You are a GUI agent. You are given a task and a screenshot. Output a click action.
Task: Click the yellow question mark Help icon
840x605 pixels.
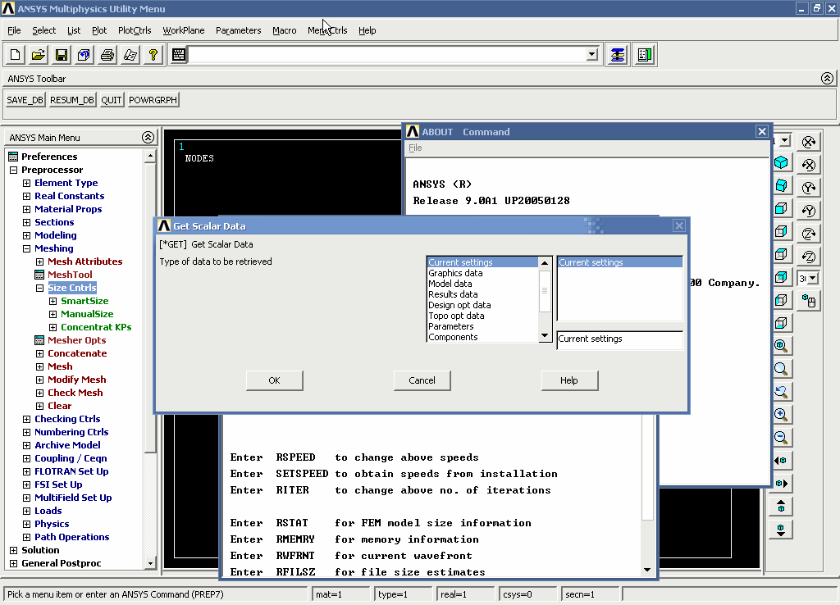pyautogui.click(x=153, y=55)
